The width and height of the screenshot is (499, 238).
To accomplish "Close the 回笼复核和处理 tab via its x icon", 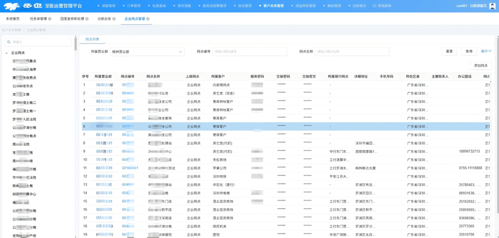I will (87, 19).
